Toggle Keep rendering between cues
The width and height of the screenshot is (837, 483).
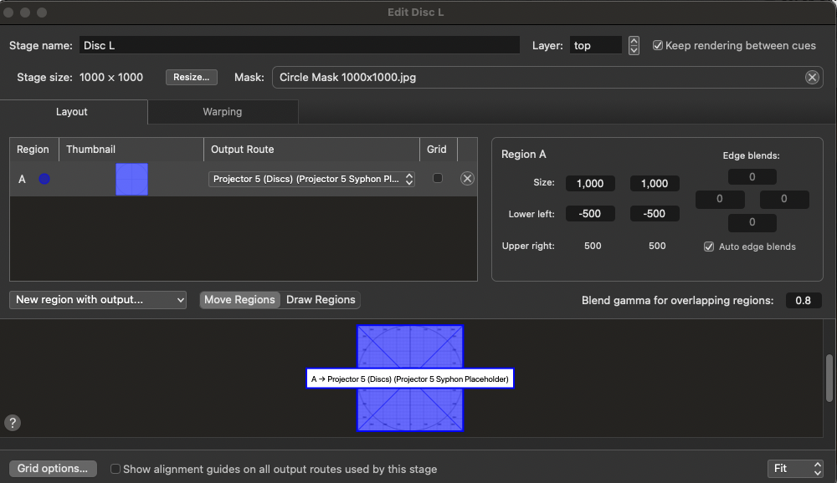(658, 46)
